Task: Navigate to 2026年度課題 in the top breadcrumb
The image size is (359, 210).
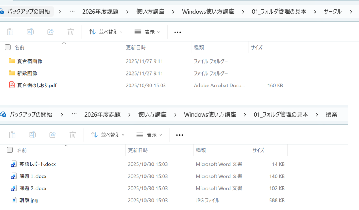Action: 100,12
